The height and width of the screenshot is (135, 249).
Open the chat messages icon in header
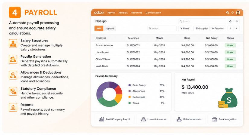click(228, 13)
